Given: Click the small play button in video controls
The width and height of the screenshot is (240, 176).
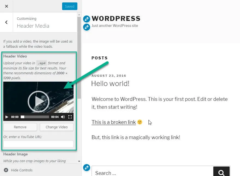Looking at the screenshot, I should pos(7,117).
